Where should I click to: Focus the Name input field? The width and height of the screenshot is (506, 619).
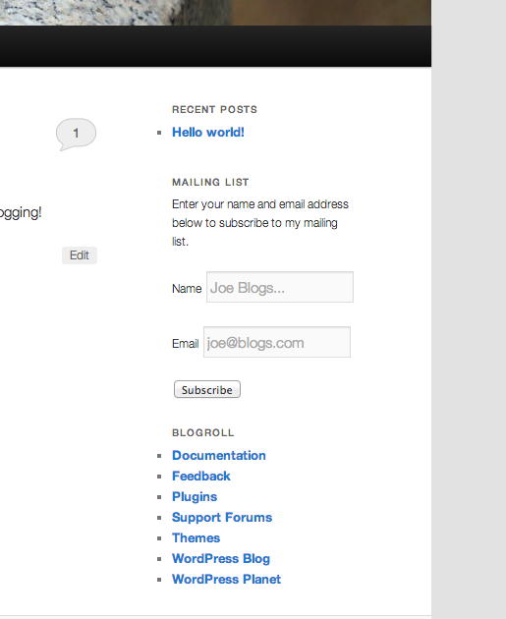click(x=280, y=287)
